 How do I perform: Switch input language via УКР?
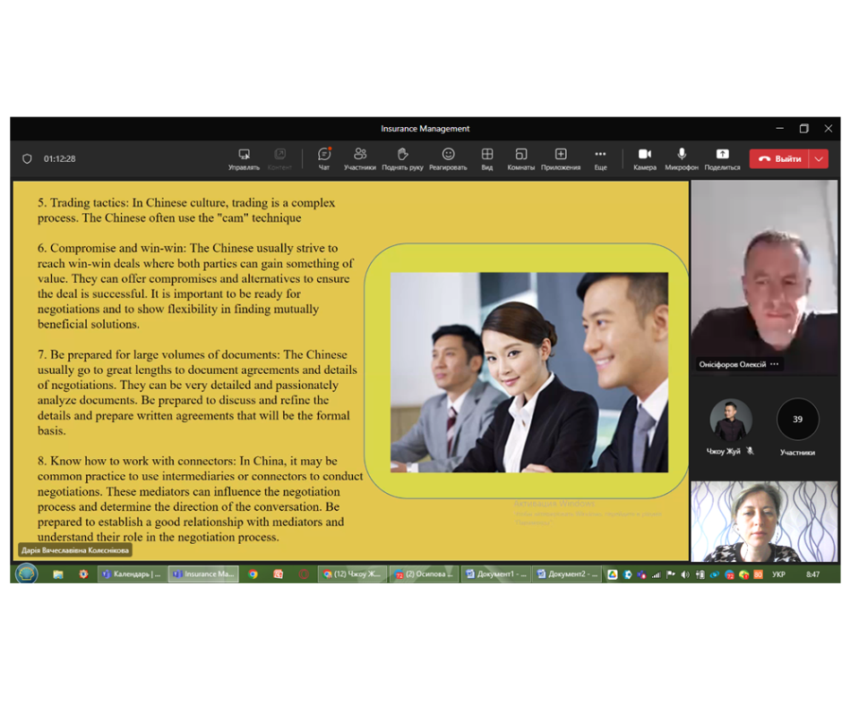click(x=778, y=574)
